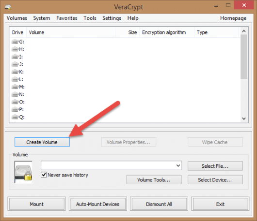Click the Encryption algorithm column header
The width and height of the screenshot is (257, 221).
click(x=167, y=32)
